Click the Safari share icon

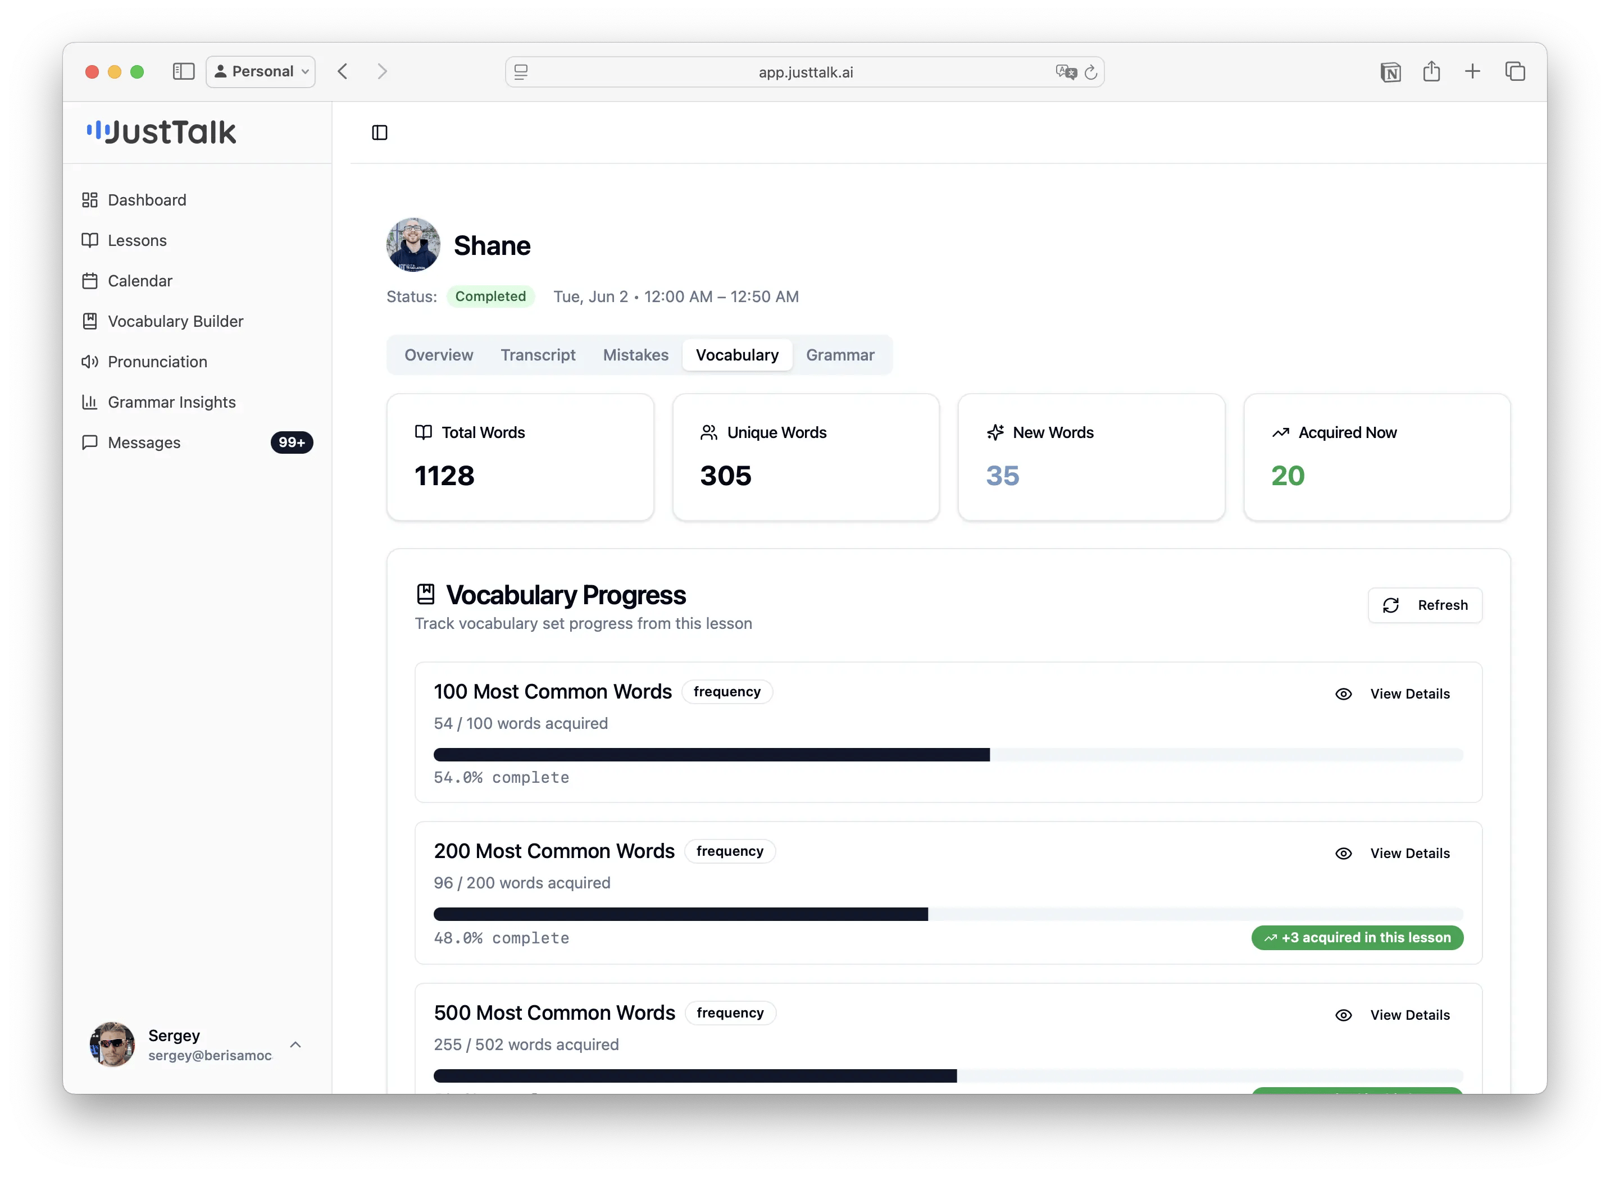pyautogui.click(x=1431, y=71)
